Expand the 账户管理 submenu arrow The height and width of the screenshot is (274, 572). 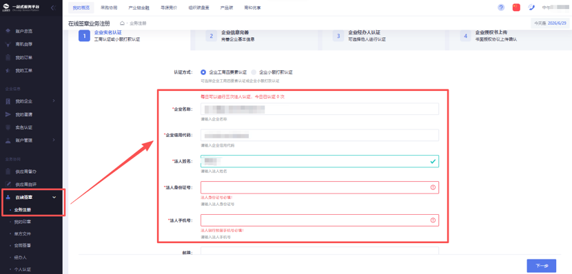pos(54,140)
